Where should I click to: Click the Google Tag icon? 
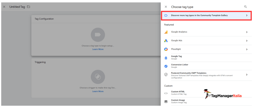tap(166, 58)
